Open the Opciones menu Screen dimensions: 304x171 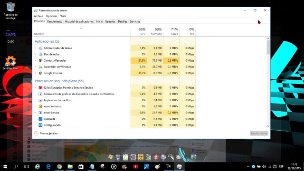(52, 16)
